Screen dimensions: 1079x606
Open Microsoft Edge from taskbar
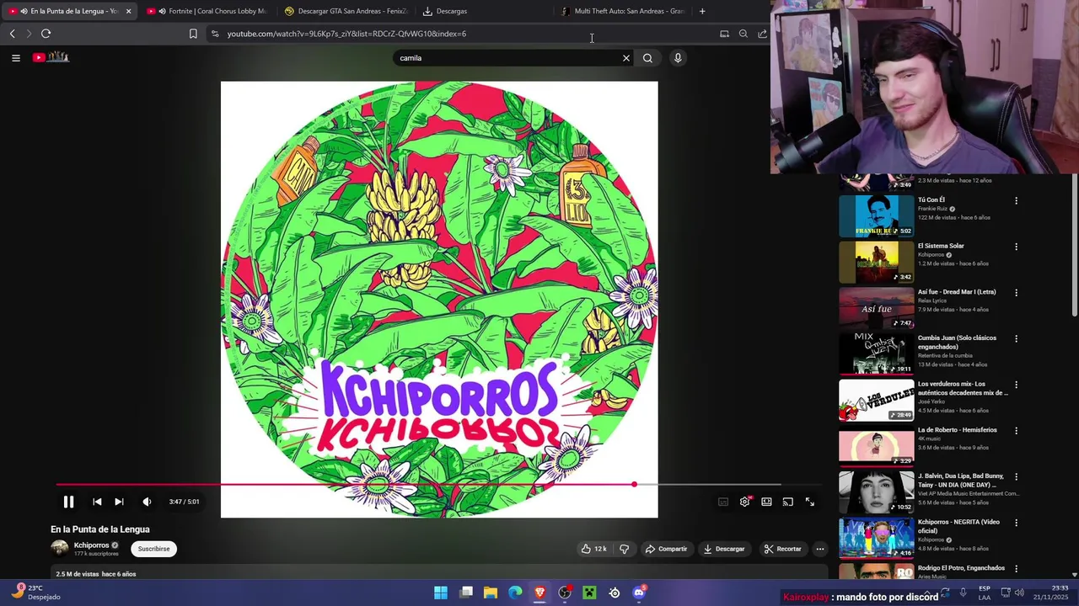click(515, 593)
